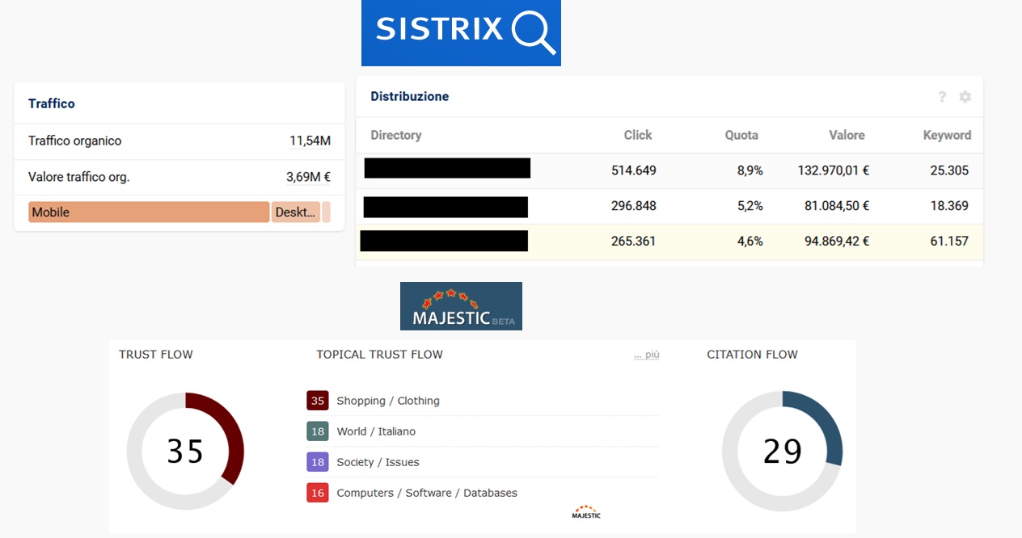Image resolution: width=1022 pixels, height=538 pixels.
Task: Click the 296.848 click count cell
Action: [x=634, y=206]
